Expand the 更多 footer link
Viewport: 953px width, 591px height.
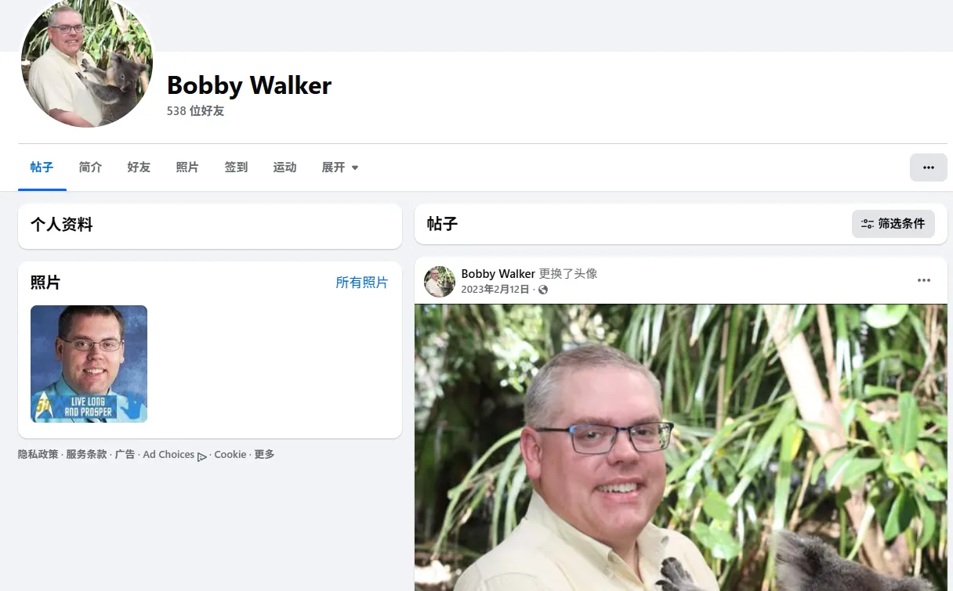click(x=264, y=454)
